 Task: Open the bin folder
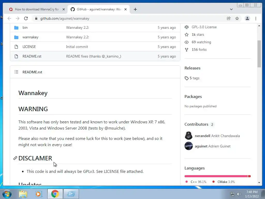pos(25,27)
